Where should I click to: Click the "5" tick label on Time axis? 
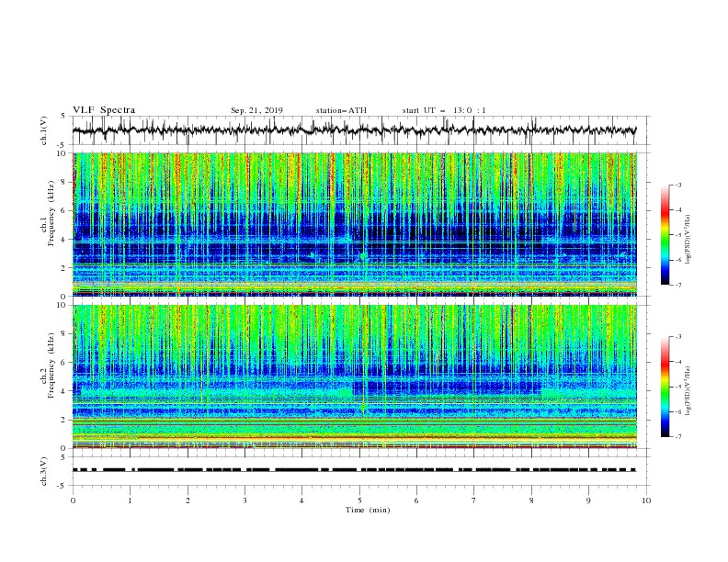(359, 500)
